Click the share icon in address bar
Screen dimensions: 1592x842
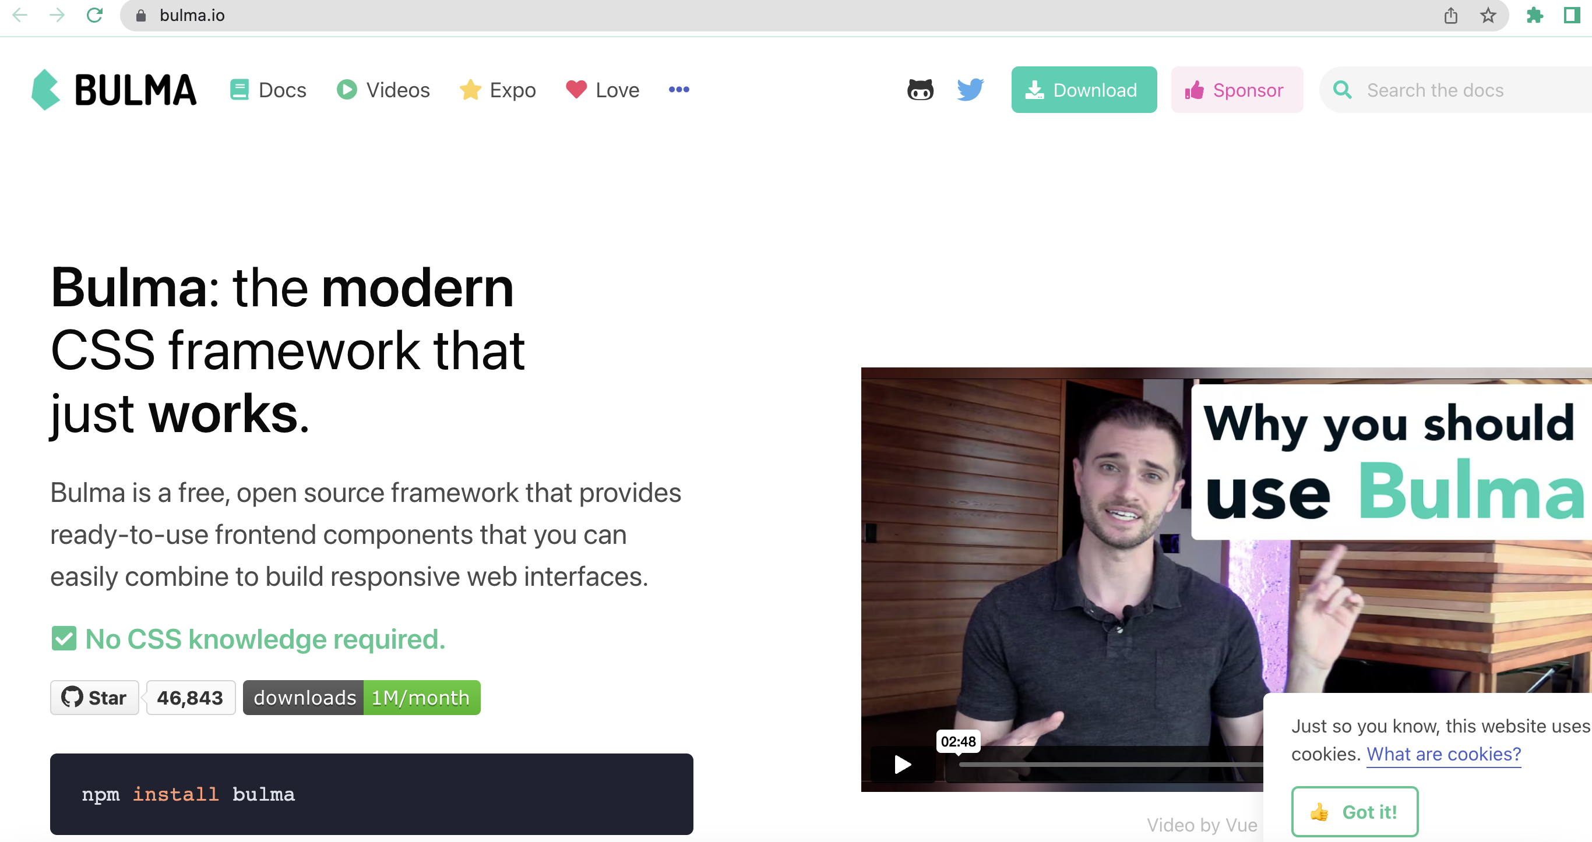click(x=1450, y=16)
